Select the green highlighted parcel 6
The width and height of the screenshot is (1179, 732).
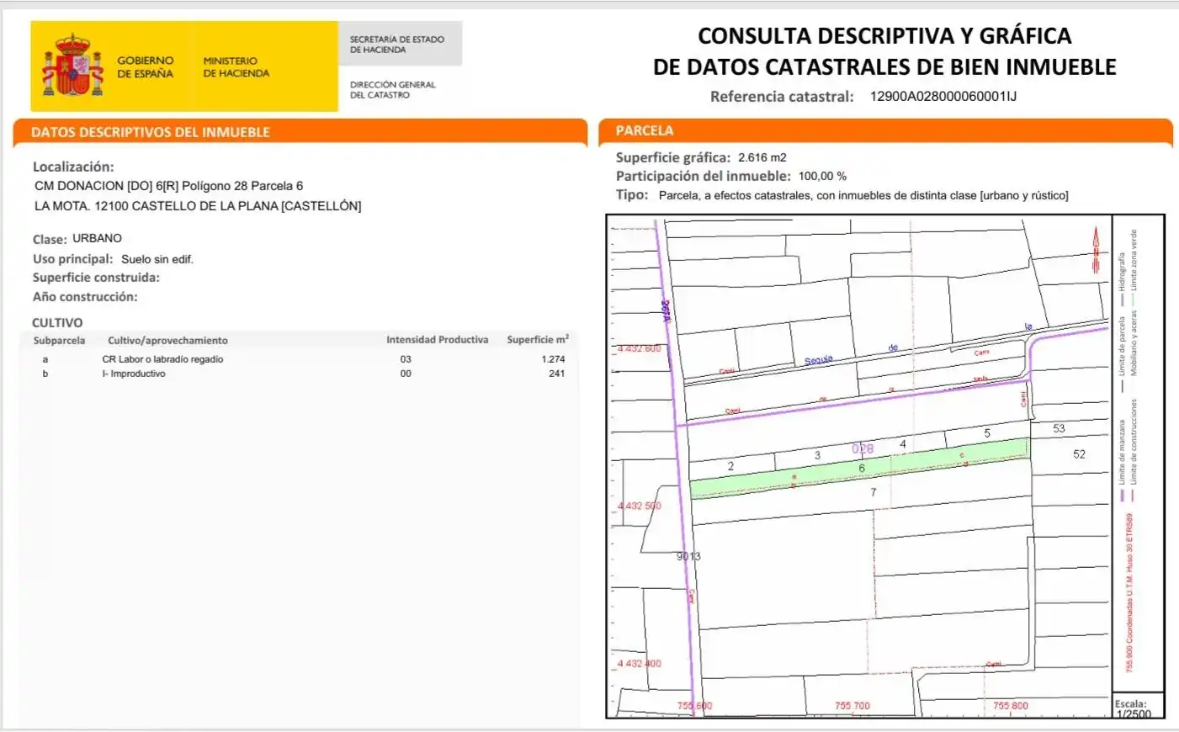tap(859, 469)
